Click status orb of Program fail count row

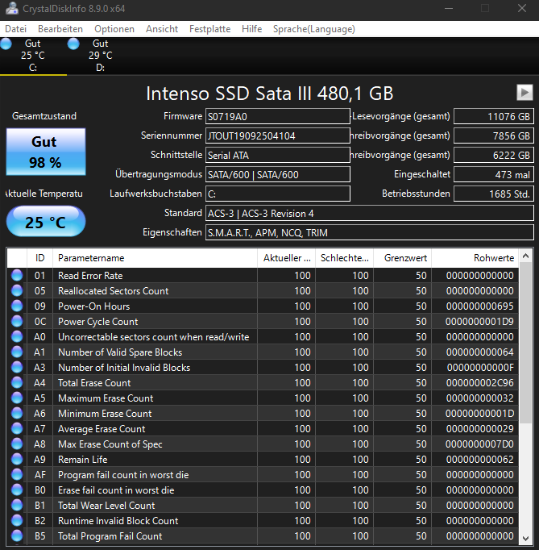point(17,474)
